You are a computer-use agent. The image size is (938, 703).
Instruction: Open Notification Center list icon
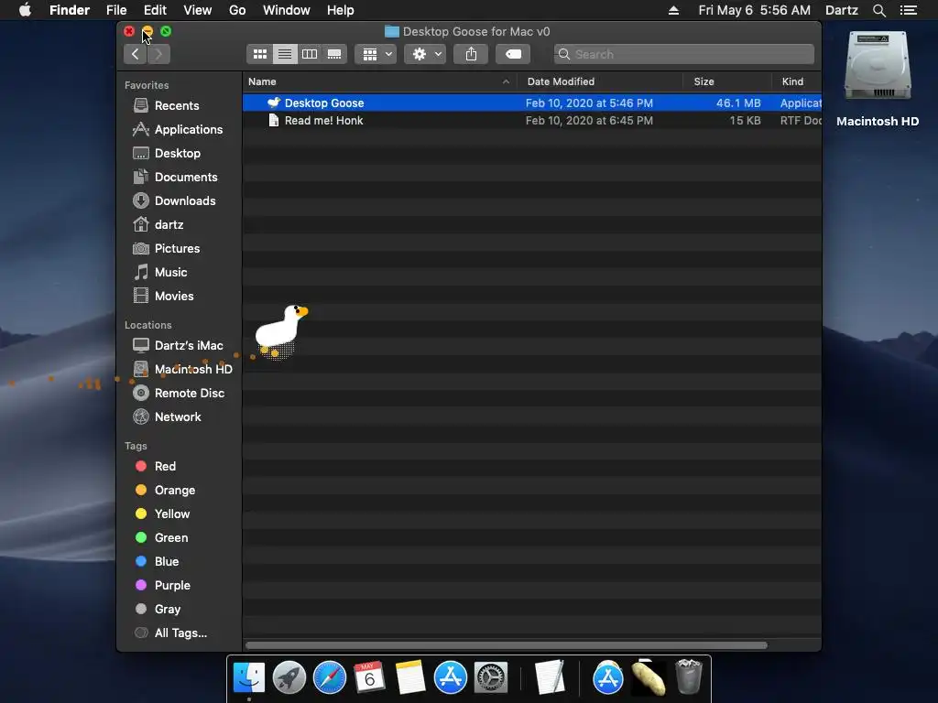(x=909, y=10)
